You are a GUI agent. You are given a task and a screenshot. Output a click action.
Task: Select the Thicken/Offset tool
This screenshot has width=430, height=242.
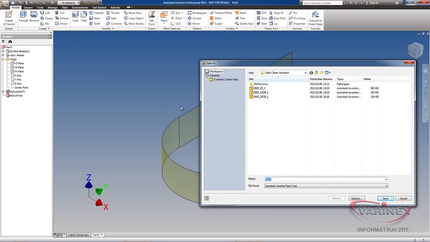(x=221, y=13)
